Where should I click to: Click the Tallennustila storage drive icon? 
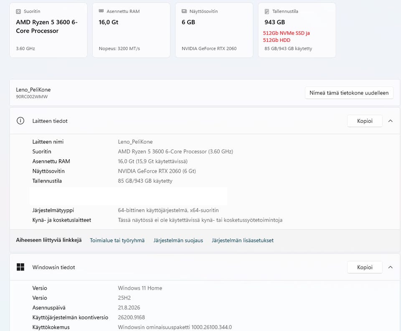coord(267,11)
